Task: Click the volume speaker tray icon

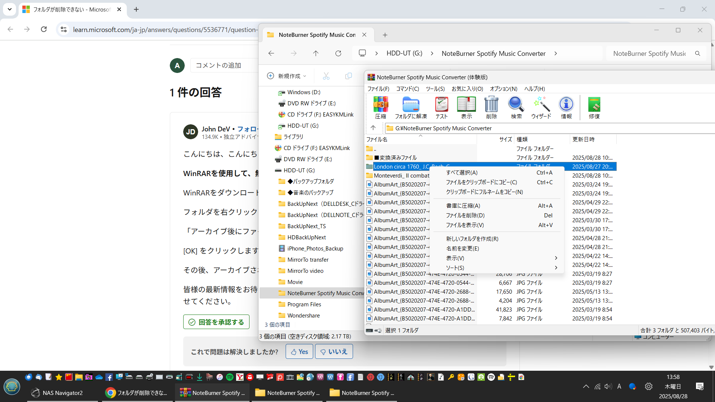Action: click(608, 386)
